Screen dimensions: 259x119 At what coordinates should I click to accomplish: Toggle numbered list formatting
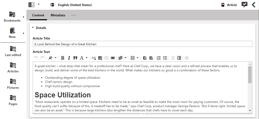159,58
